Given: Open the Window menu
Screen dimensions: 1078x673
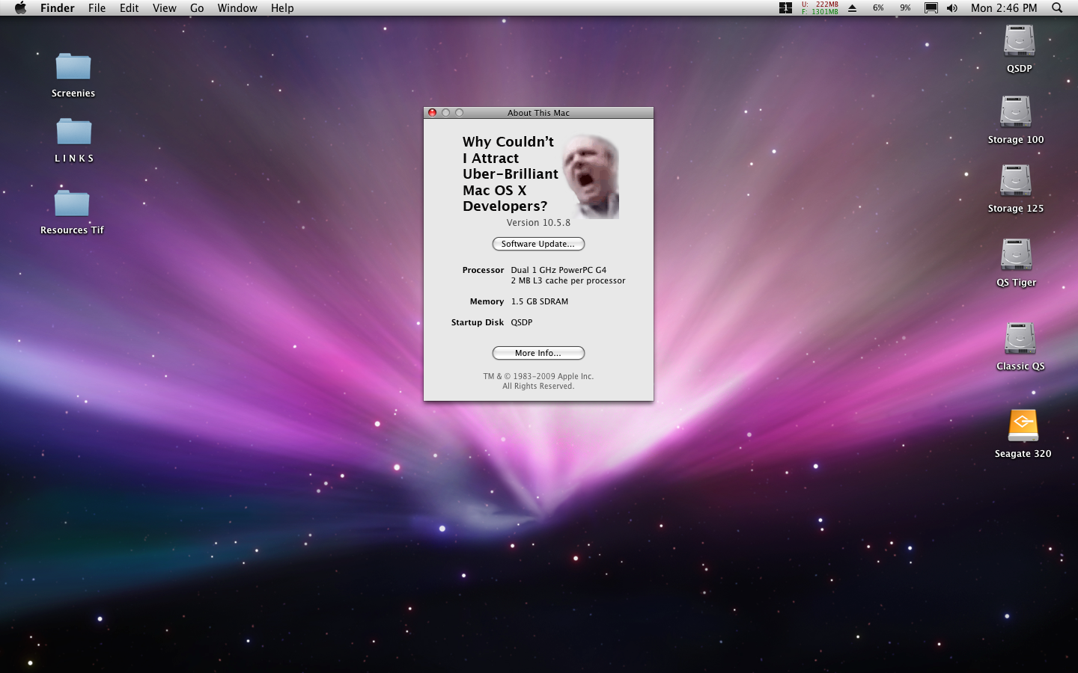Looking at the screenshot, I should [237, 8].
